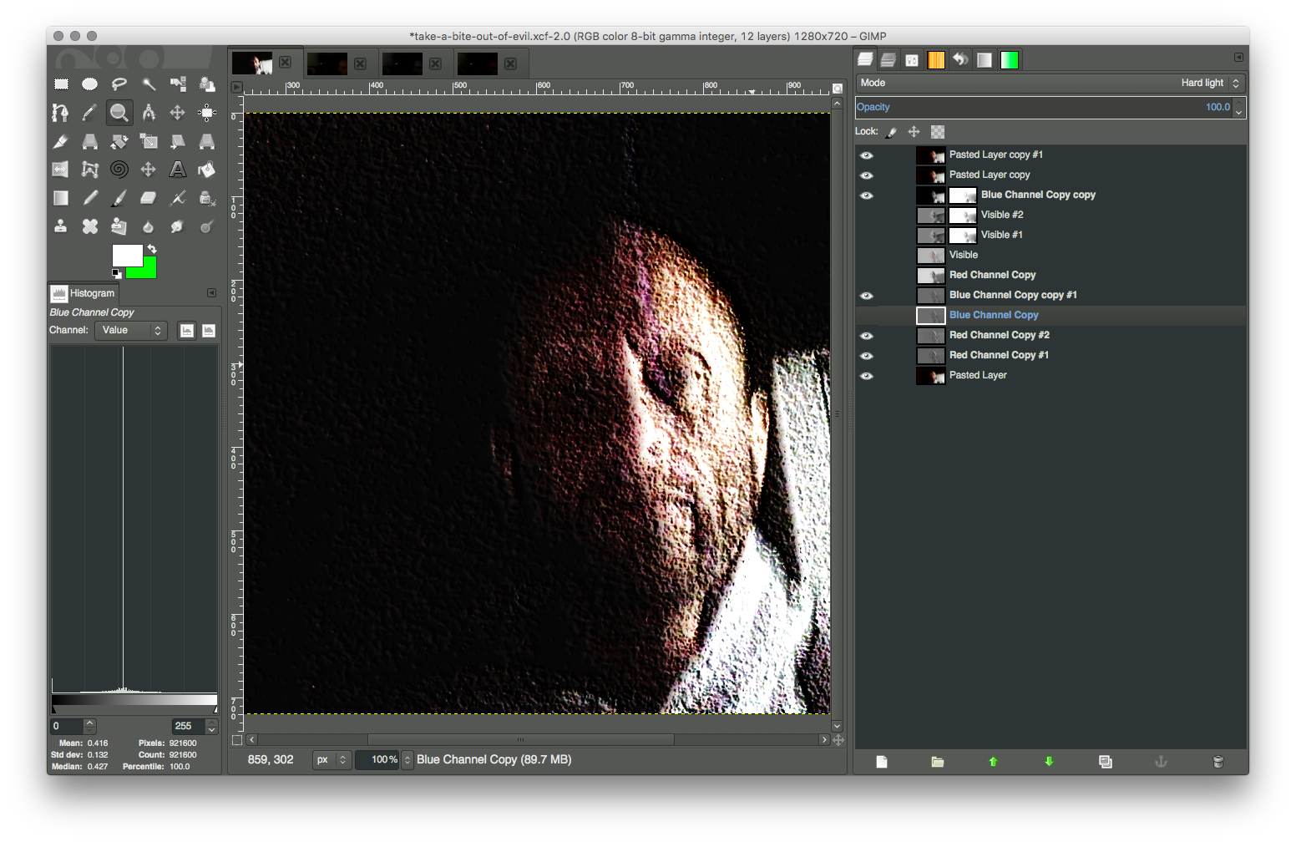The height and width of the screenshot is (842, 1296).
Task: Switch to the Layers tab
Action: click(x=866, y=59)
